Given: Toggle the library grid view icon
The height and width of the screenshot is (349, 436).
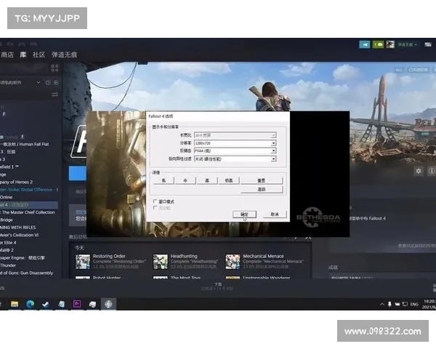Looking at the screenshot, I should [54, 68].
